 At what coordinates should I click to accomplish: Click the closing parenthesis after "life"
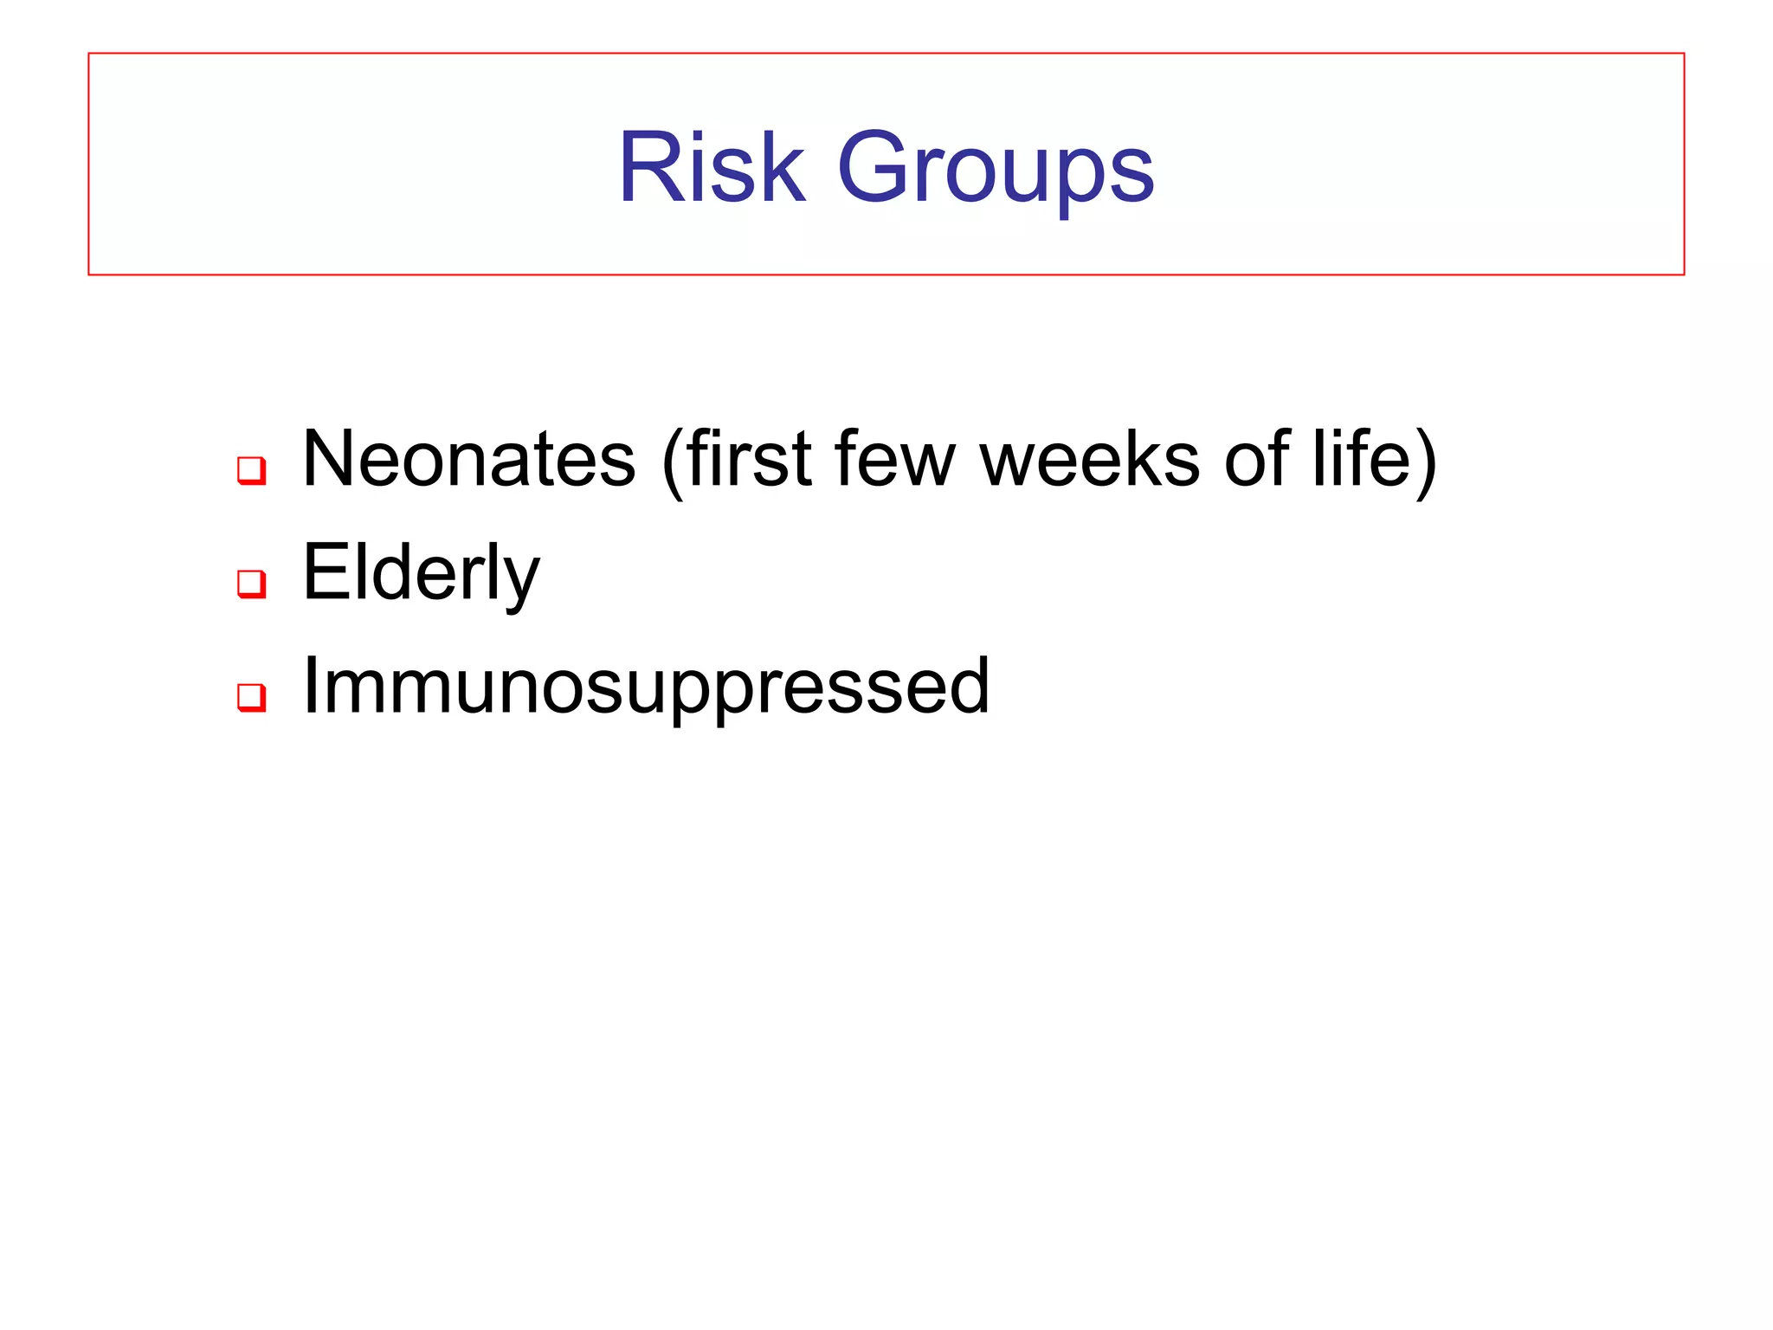pos(1425,462)
